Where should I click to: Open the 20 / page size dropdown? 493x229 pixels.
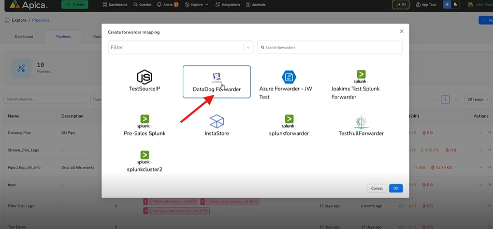477,99
